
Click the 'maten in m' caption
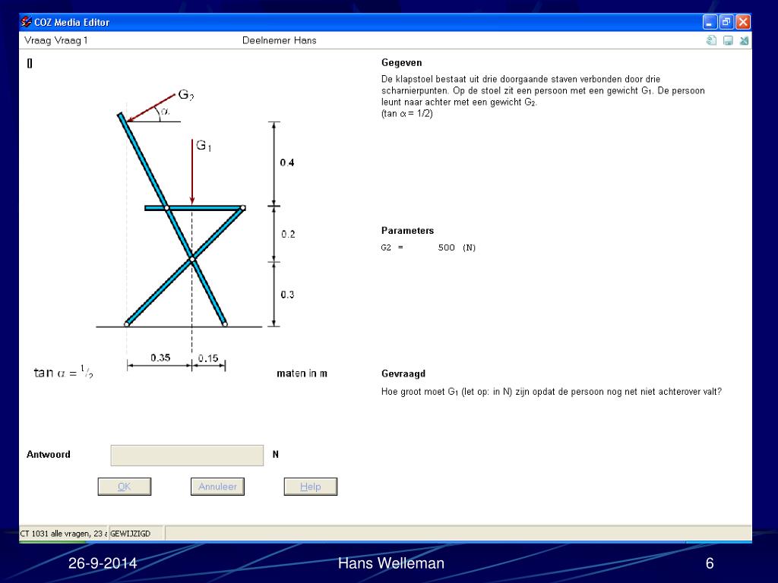coord(302,373)
